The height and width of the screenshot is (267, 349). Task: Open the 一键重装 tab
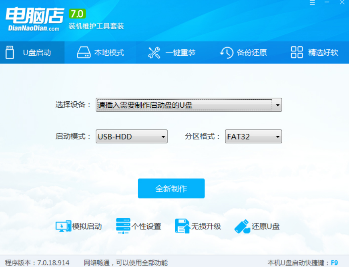click(172, 52)
